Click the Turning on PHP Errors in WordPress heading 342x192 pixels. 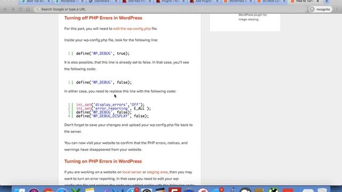(103, 161)
